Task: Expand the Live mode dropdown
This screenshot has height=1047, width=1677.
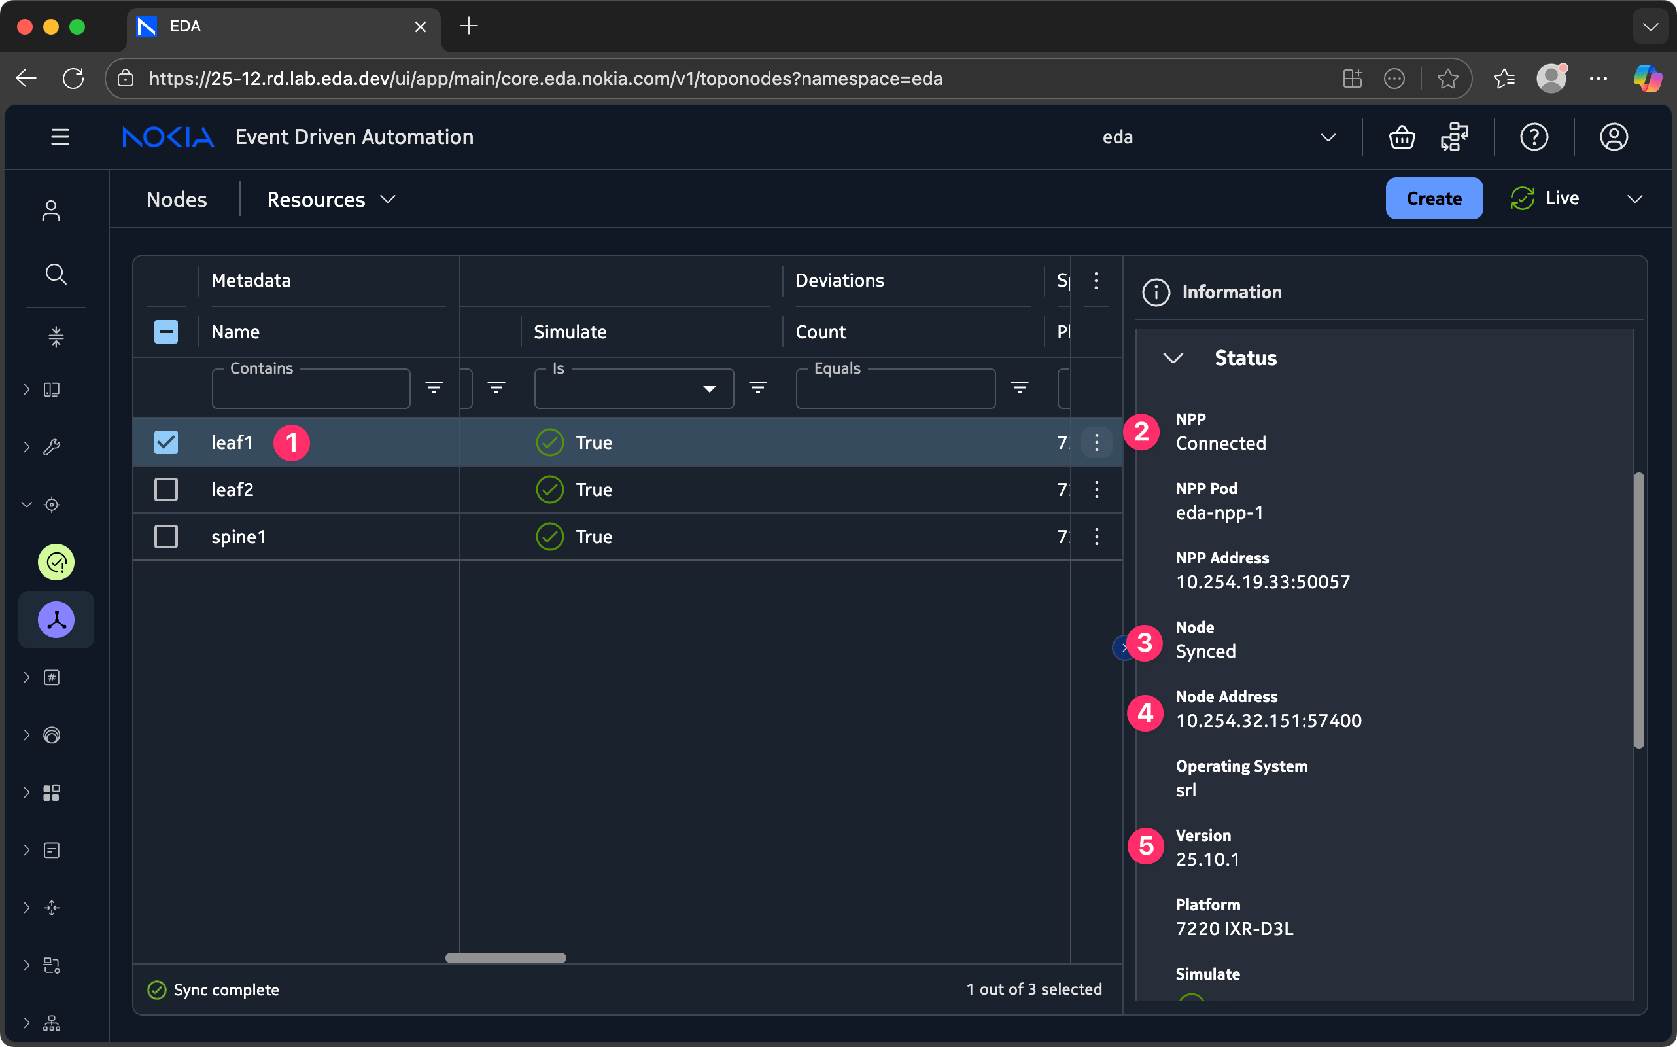Action: (1634, 199)
